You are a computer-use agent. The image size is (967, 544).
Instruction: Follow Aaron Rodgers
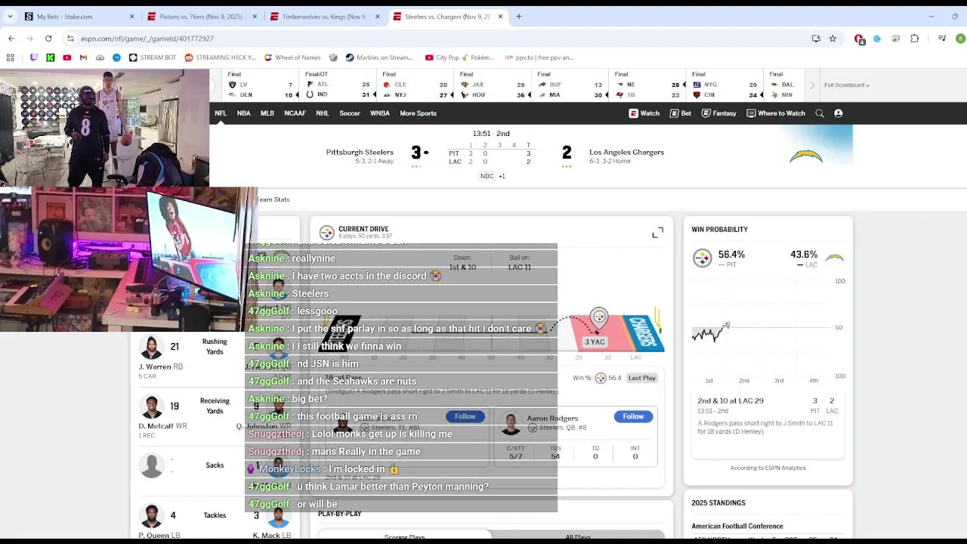633,416
